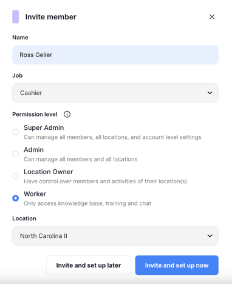
Task: Click the Super Admin option label
Action: pos(44,127)
